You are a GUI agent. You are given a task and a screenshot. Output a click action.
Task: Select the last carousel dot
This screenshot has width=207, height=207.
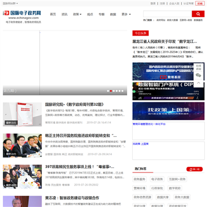pyautogui.click(x=122, y=91)
